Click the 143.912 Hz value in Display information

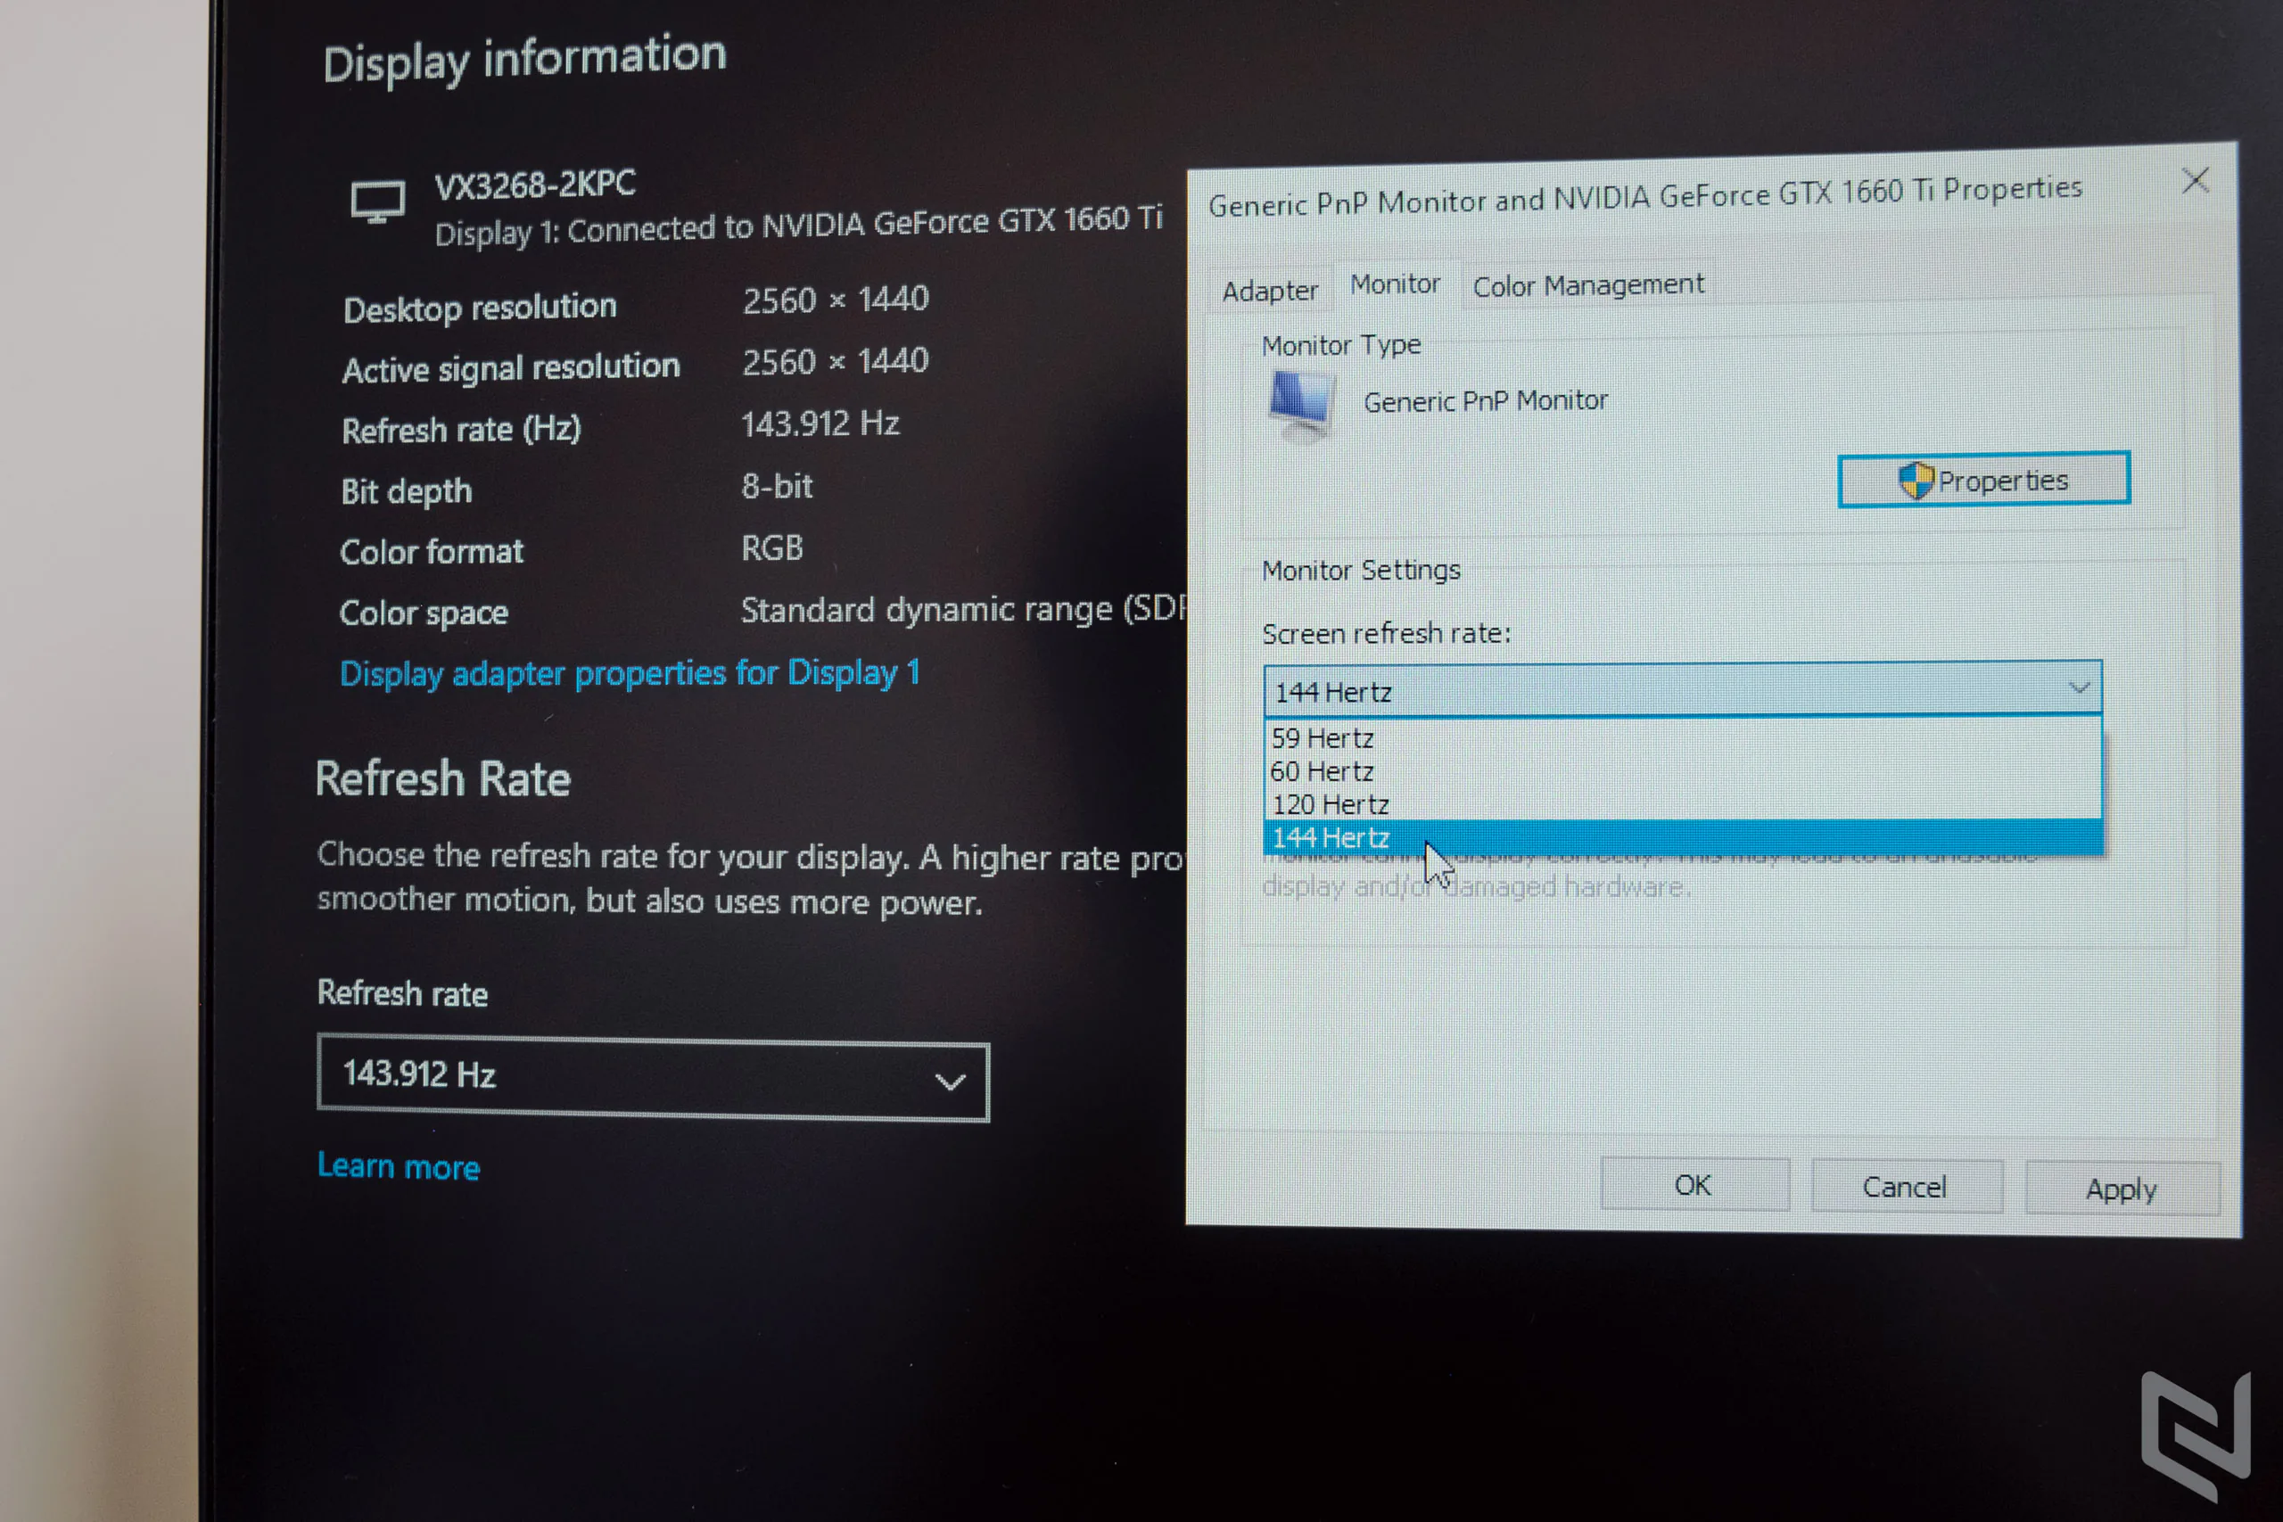[x=821, y=424]
